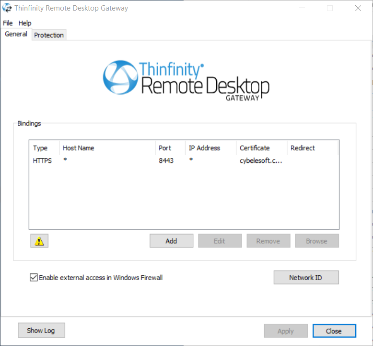The width and height of the screenshot is (373, 346).
Task: Click the cybelesoft.c... certificate cell
Action: tap(261, 161)
